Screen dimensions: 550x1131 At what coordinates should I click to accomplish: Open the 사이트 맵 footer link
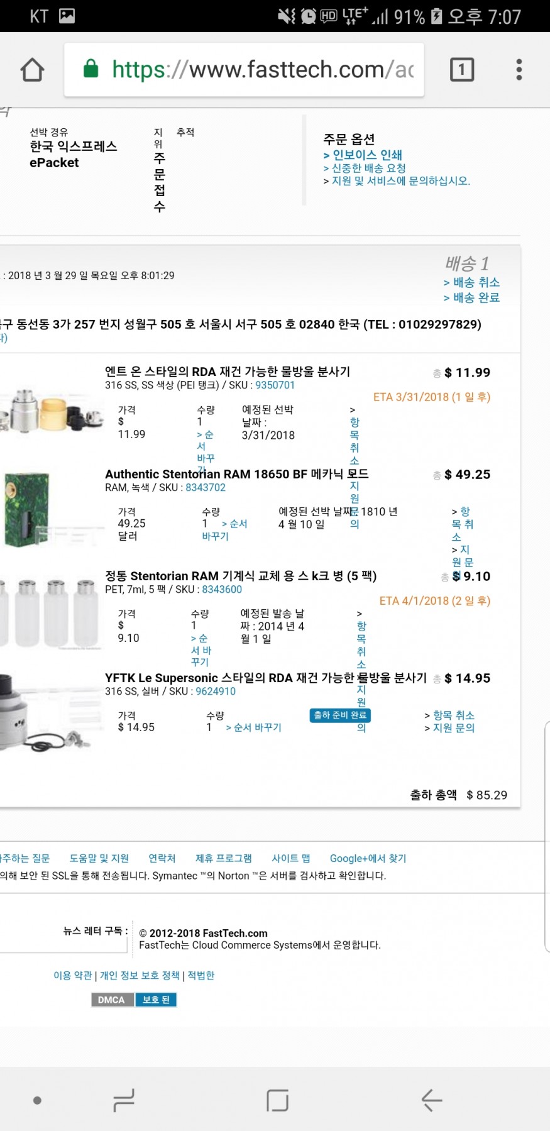pyautogui.click(x=291, y=858)
